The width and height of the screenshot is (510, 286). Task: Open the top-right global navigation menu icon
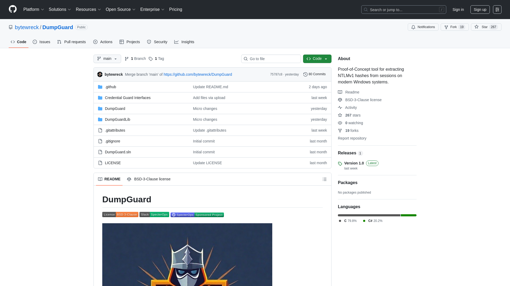(x=497, y=10)
